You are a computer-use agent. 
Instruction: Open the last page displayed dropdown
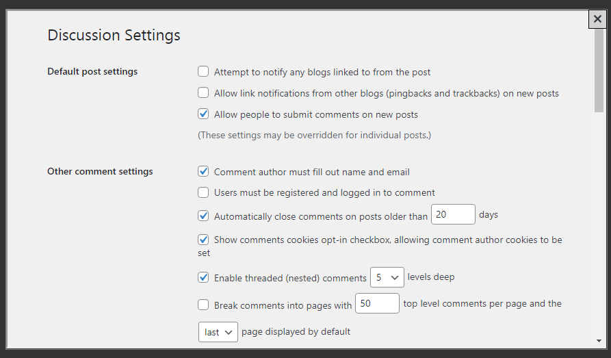(x=218, y=332)
